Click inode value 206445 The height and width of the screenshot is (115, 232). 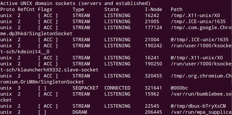(x=153, y=112)
